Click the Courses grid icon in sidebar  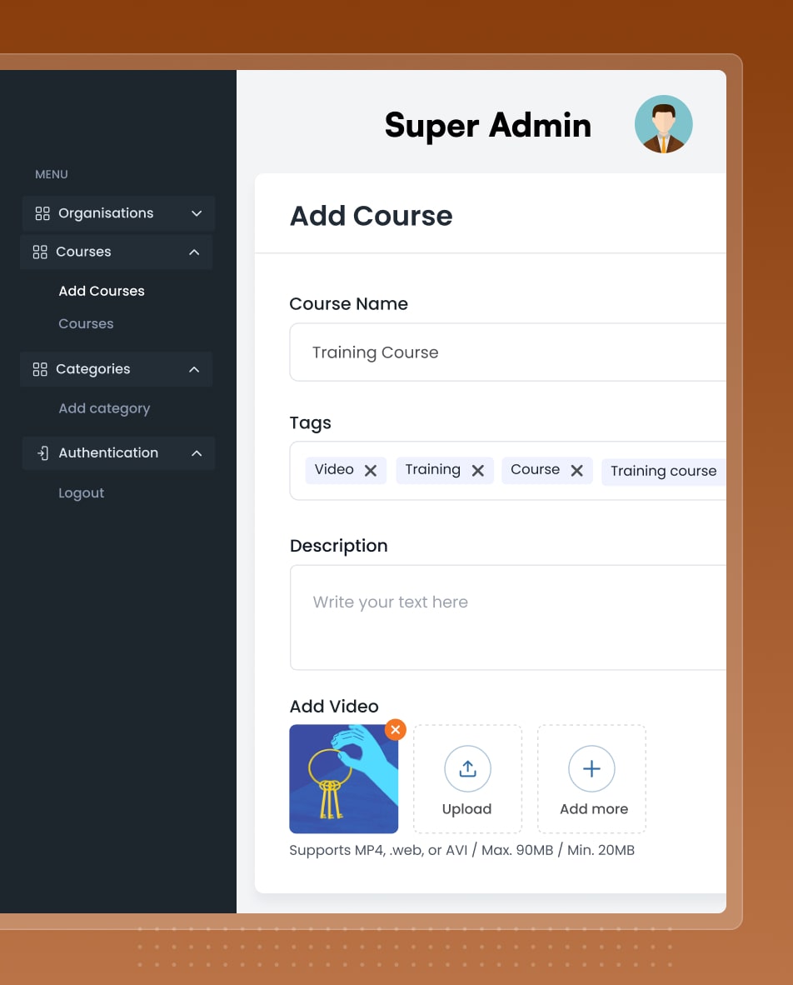pos(40,252)
